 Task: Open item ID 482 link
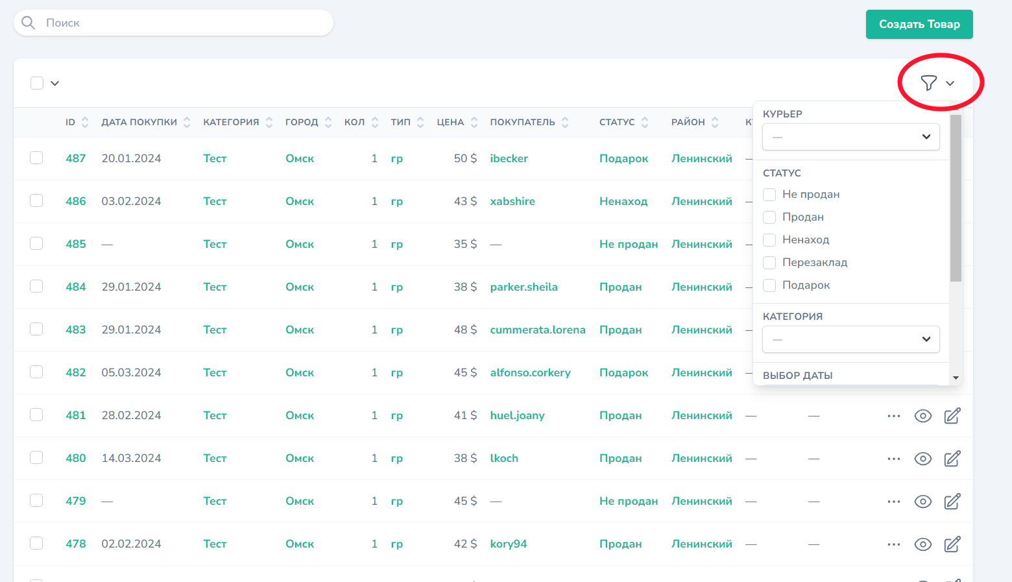(x=76, y=372)
